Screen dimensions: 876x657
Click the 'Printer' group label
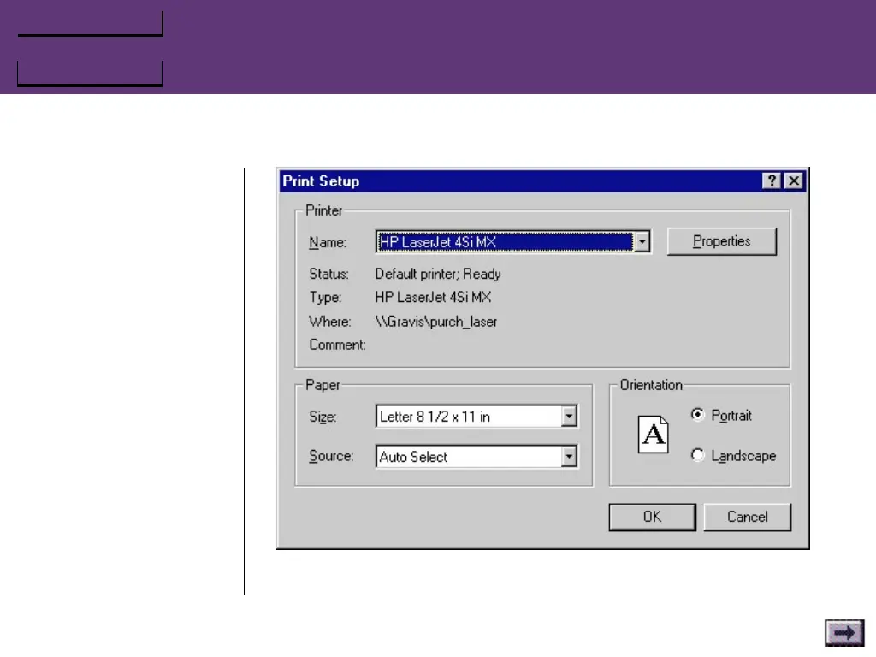324,210
